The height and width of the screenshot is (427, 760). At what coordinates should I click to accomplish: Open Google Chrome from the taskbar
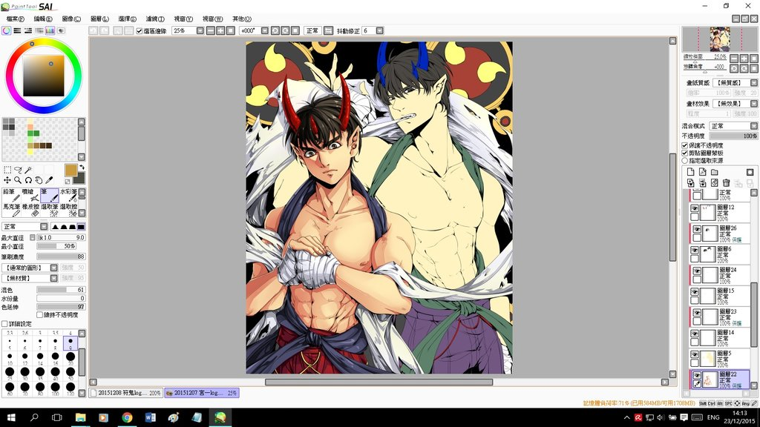(x=127, y=417)
